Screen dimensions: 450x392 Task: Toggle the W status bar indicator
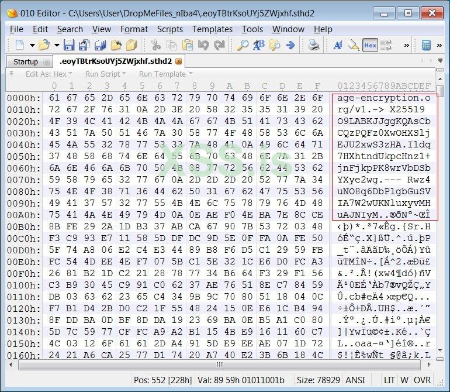[x=404, y=380]
